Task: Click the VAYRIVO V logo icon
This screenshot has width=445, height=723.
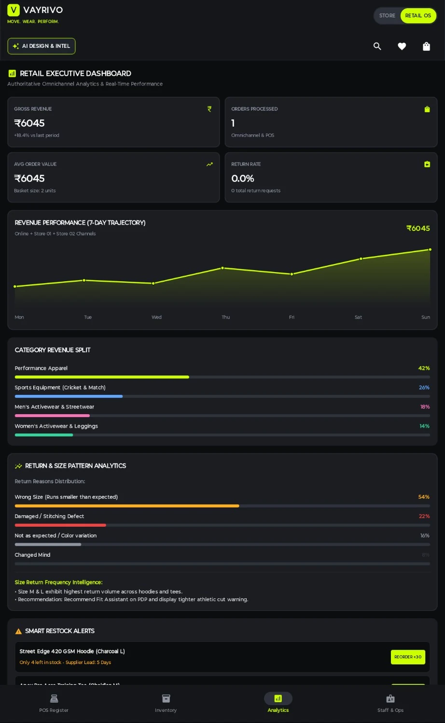Action: tap(14, 10)
